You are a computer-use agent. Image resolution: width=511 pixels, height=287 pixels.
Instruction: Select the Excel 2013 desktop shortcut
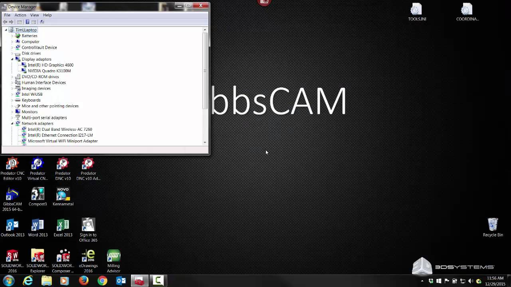pos(63,228)
